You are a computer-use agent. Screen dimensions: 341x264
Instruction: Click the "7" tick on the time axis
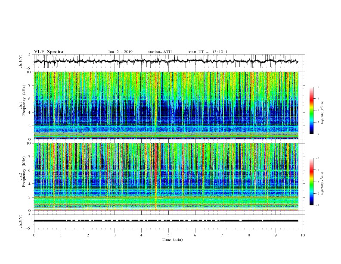click(222, 235)
